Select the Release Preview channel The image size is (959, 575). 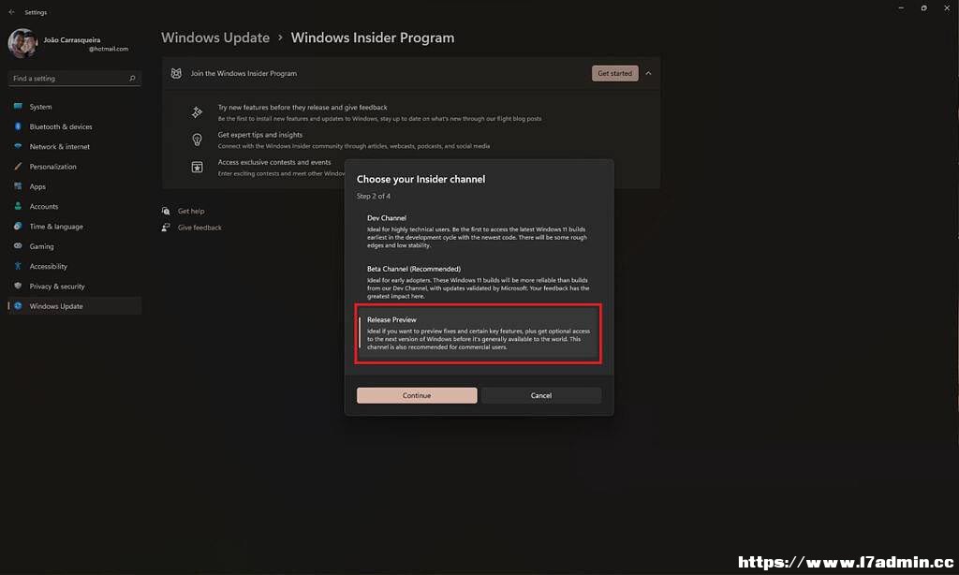click(x=479, y=333)
